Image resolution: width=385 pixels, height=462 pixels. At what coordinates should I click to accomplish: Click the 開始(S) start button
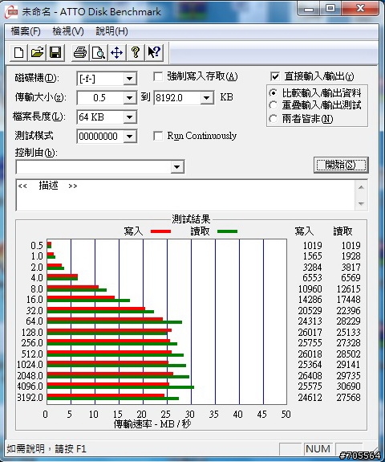pos(341,165)
